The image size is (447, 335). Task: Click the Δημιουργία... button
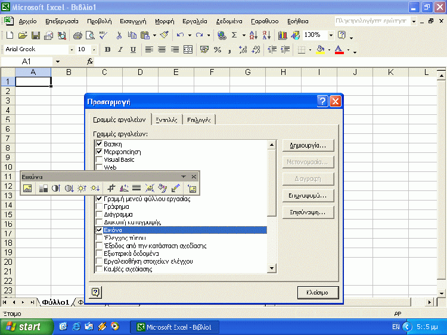pos(308,145)
